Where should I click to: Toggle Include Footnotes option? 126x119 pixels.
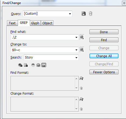[x=44, y=65]
